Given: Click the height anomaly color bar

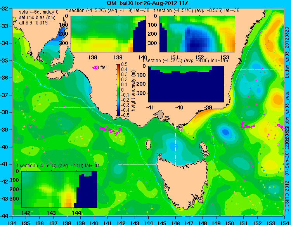Looking at the screenshot, I should (x=118, y=90).
